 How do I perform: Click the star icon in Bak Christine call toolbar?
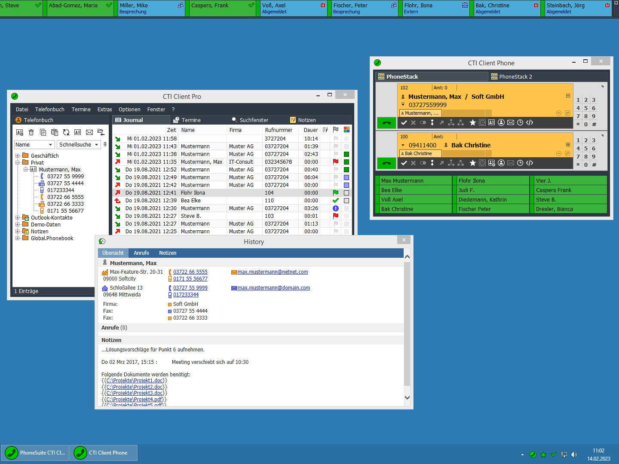click(472, 163)
